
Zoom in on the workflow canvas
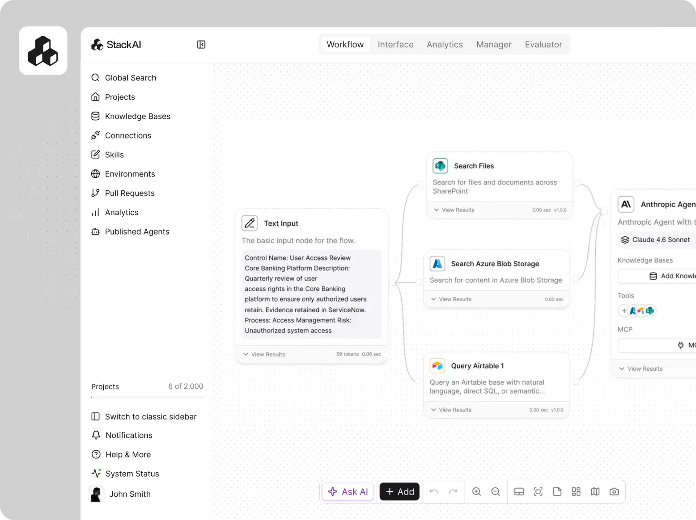click(x=477, y=492)
